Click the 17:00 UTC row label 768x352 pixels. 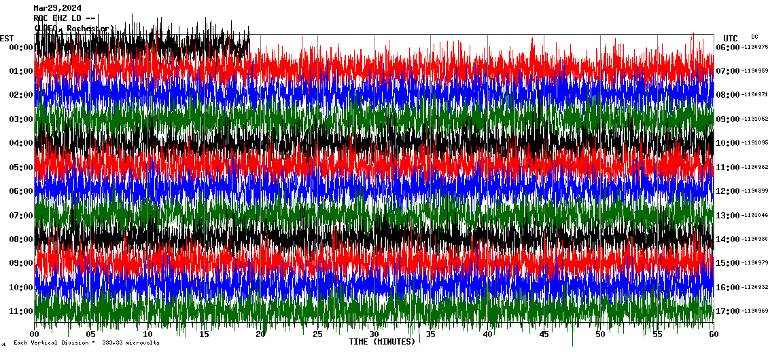pos(728,311)
